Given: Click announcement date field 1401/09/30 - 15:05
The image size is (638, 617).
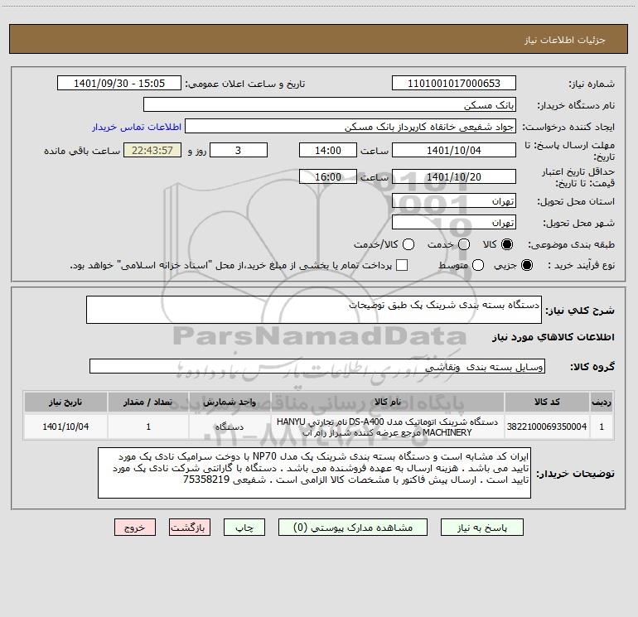Looking at the screenshot, I should (119, 83).
